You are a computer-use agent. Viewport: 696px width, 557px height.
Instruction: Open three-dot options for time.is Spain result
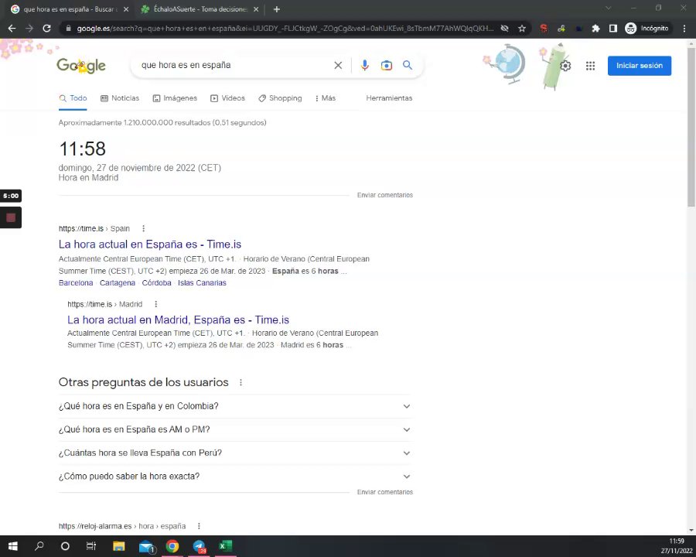[x=143, y=228]
